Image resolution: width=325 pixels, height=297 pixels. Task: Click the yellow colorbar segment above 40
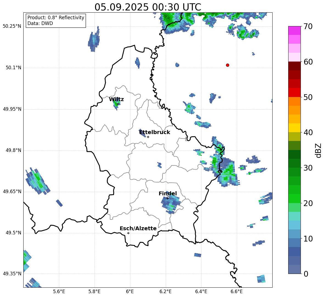tap(294, 128)
